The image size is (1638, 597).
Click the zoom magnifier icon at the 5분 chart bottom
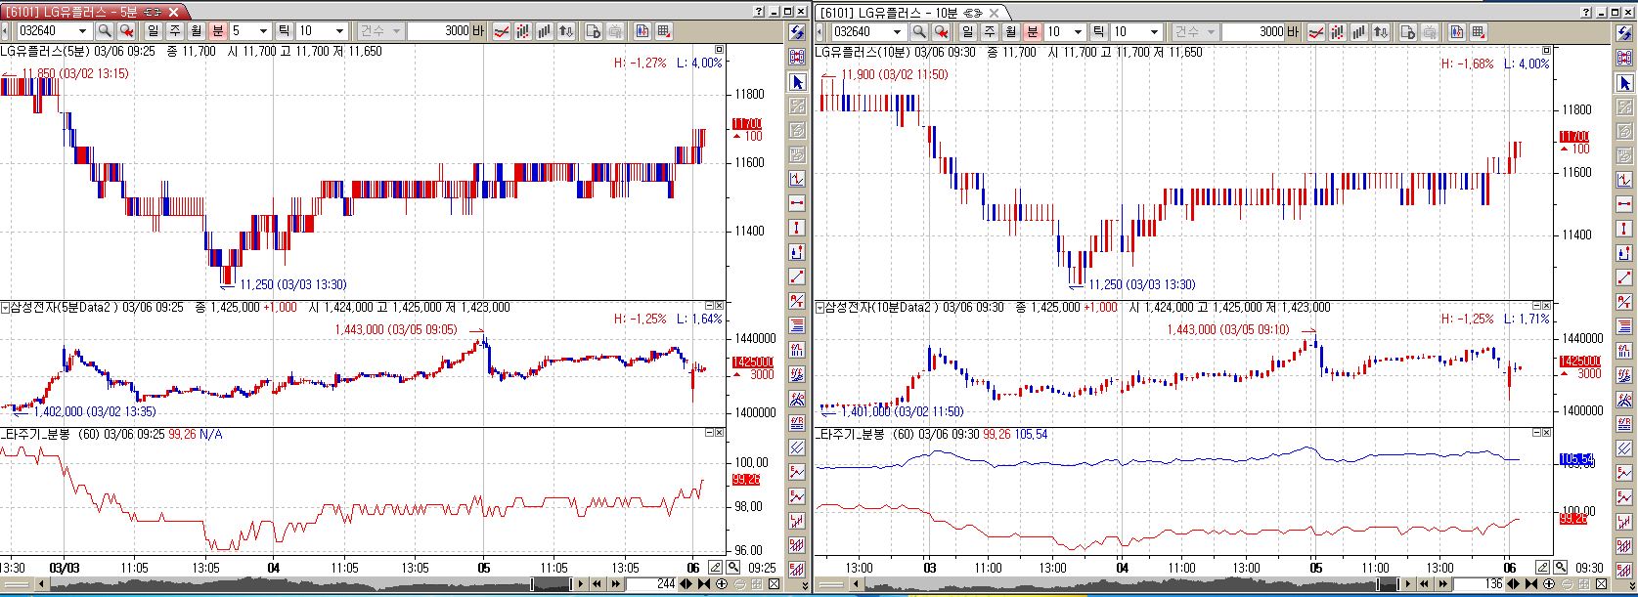pyautogui.click(x=732, y=567)
